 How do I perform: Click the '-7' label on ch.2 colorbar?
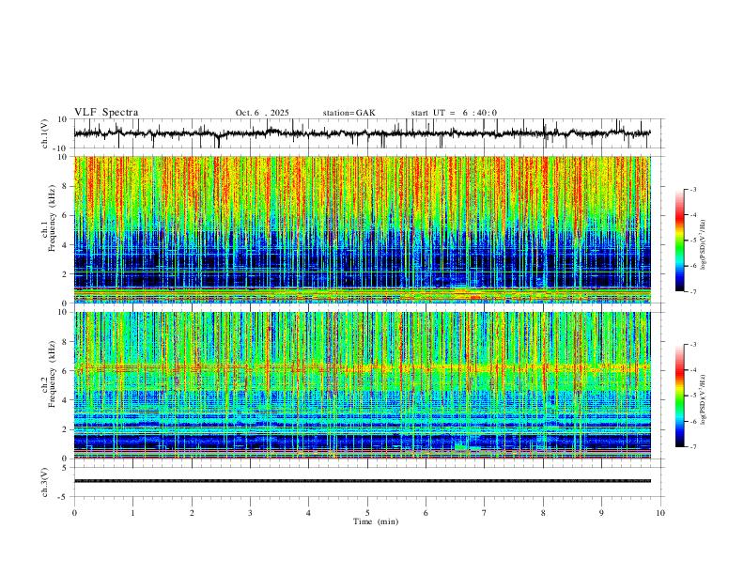(693, 447)
